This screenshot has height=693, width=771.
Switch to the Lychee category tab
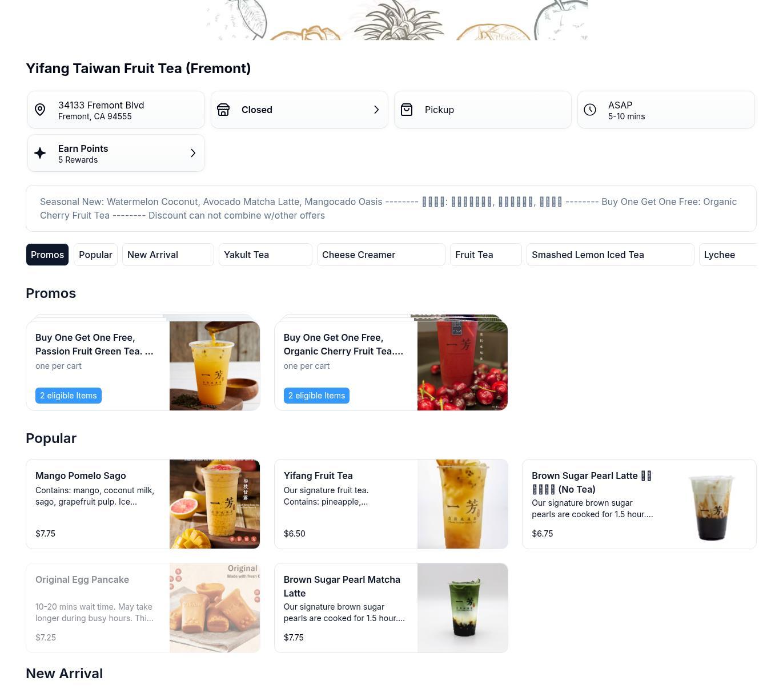(728, 255)
